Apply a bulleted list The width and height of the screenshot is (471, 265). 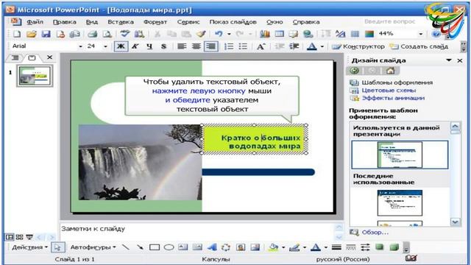coord(243,46)
